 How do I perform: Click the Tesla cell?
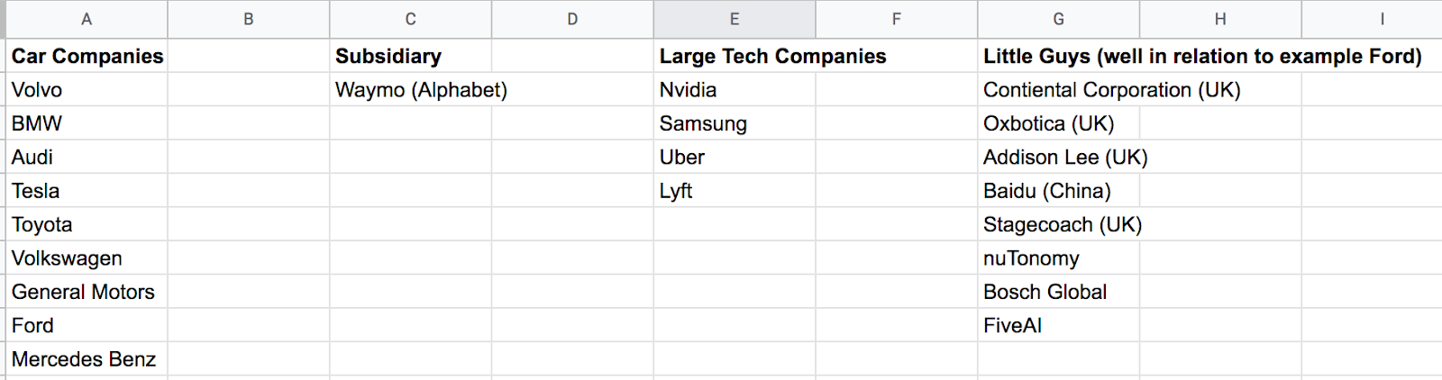87,191
